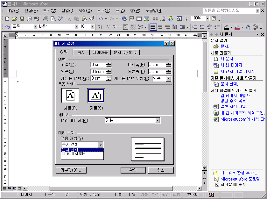Image resolution: width=267 pixels, height=199 pixels.
Task: Choose 이 페이지부터 from the list
Action: (82, 154)
